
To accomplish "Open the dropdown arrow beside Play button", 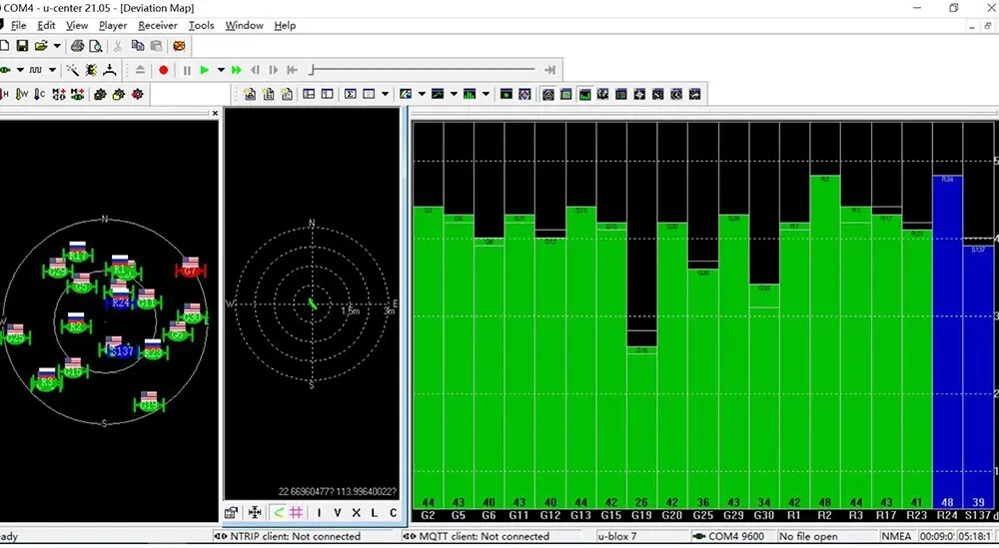I will click(x=220, y=70).
